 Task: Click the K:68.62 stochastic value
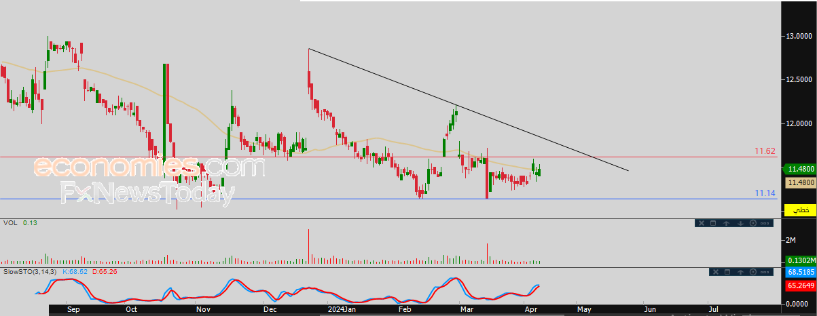click(75, 272)
